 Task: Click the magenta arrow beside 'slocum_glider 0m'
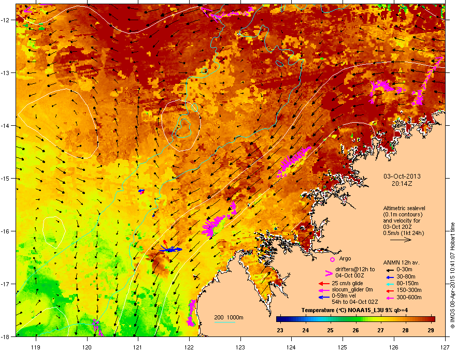click(324, 290)
